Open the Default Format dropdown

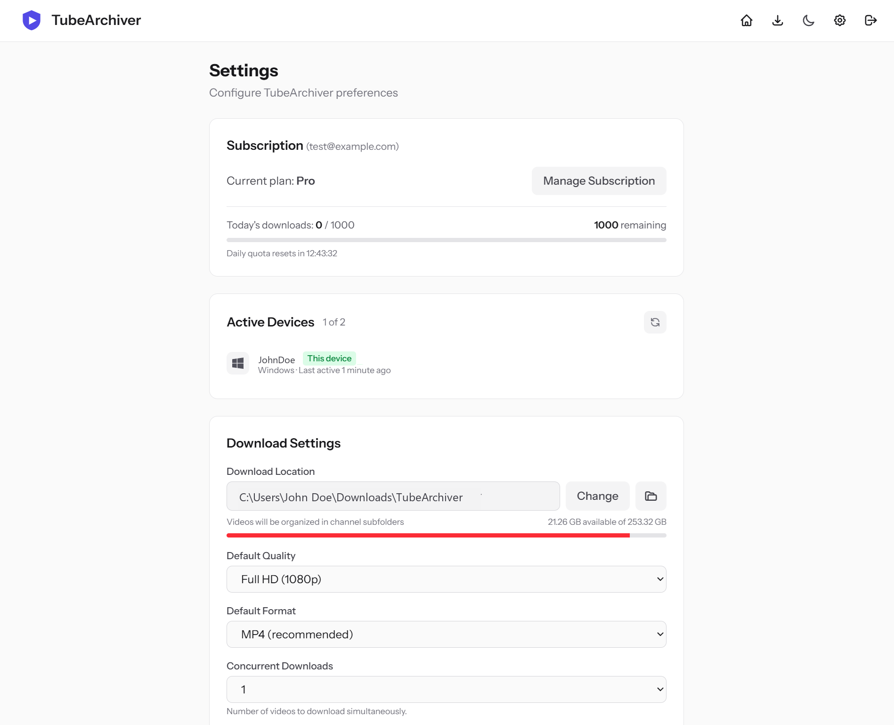click(x=446, y=634)
